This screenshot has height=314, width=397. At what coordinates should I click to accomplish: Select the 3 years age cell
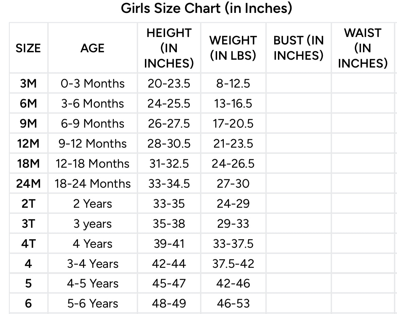[93, 224]
